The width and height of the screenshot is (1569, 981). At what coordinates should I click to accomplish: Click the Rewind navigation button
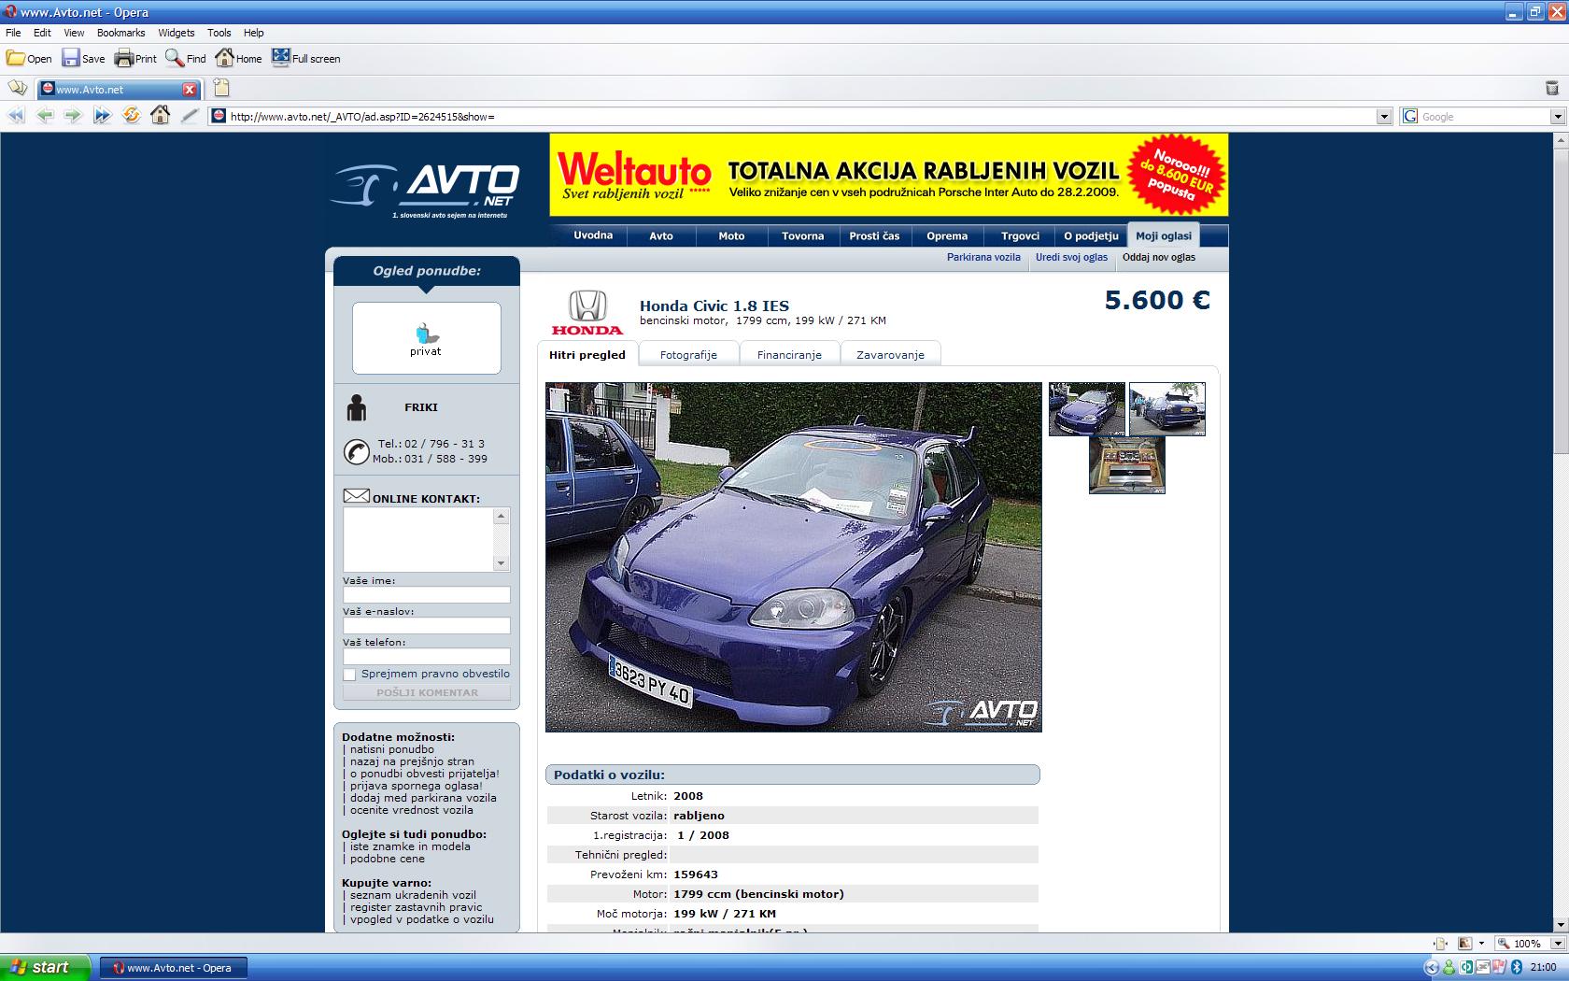tap(17, 116)
